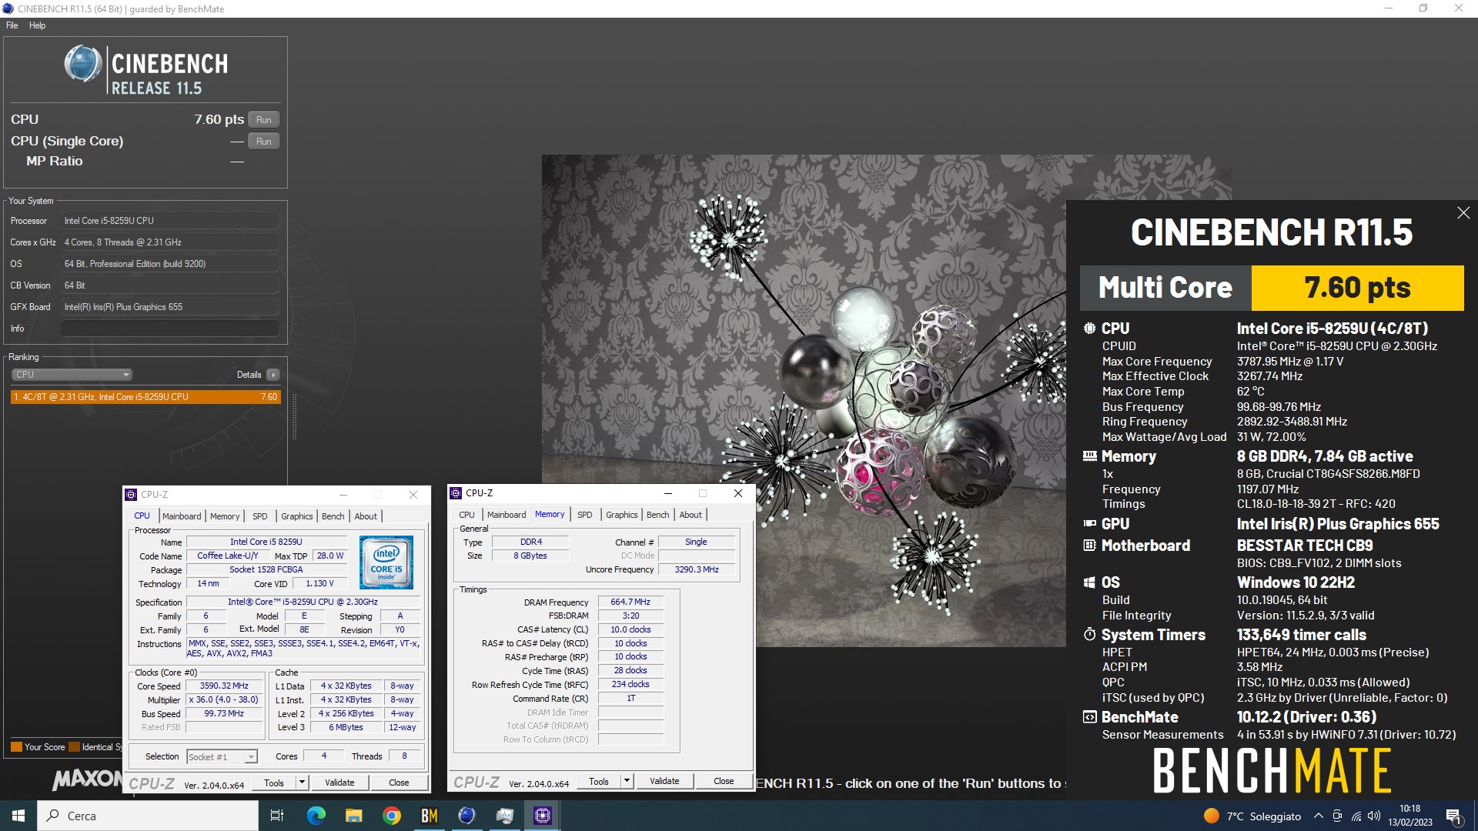Image resolution: width=1478 pixels, height=831 pixels.
Task: Open the notification center icon
Action: click(1453, 816)
